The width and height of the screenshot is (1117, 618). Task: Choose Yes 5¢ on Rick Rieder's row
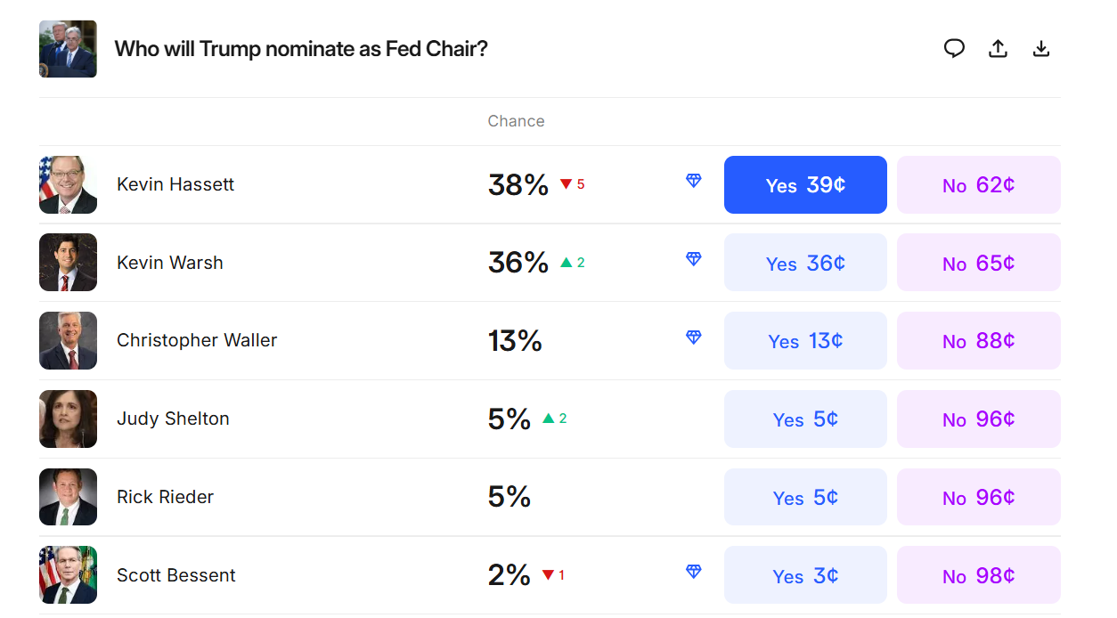click(x=804, y=497)
